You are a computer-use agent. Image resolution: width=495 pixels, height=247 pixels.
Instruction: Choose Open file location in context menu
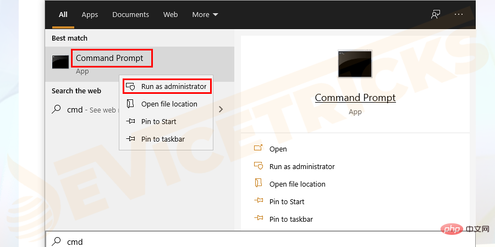pyautogui.click(x=169, y=104)
